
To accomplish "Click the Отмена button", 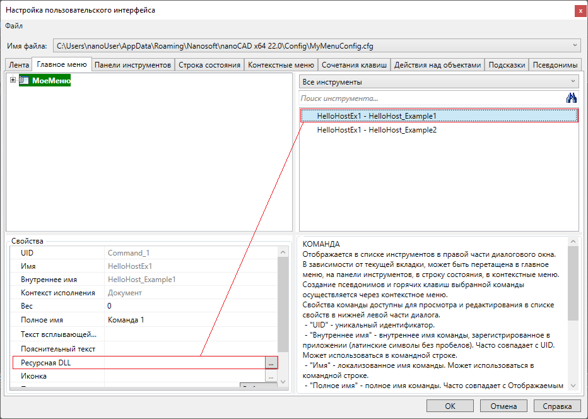I will point(503,405).
